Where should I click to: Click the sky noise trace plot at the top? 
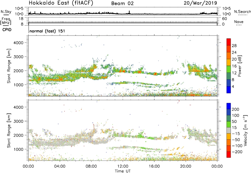click(123, 11)
